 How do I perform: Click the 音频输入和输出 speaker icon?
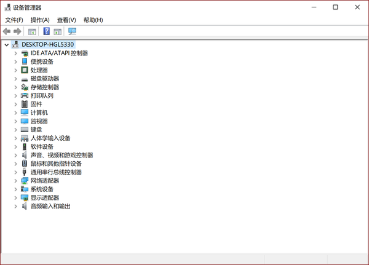(x=24, y=206)
